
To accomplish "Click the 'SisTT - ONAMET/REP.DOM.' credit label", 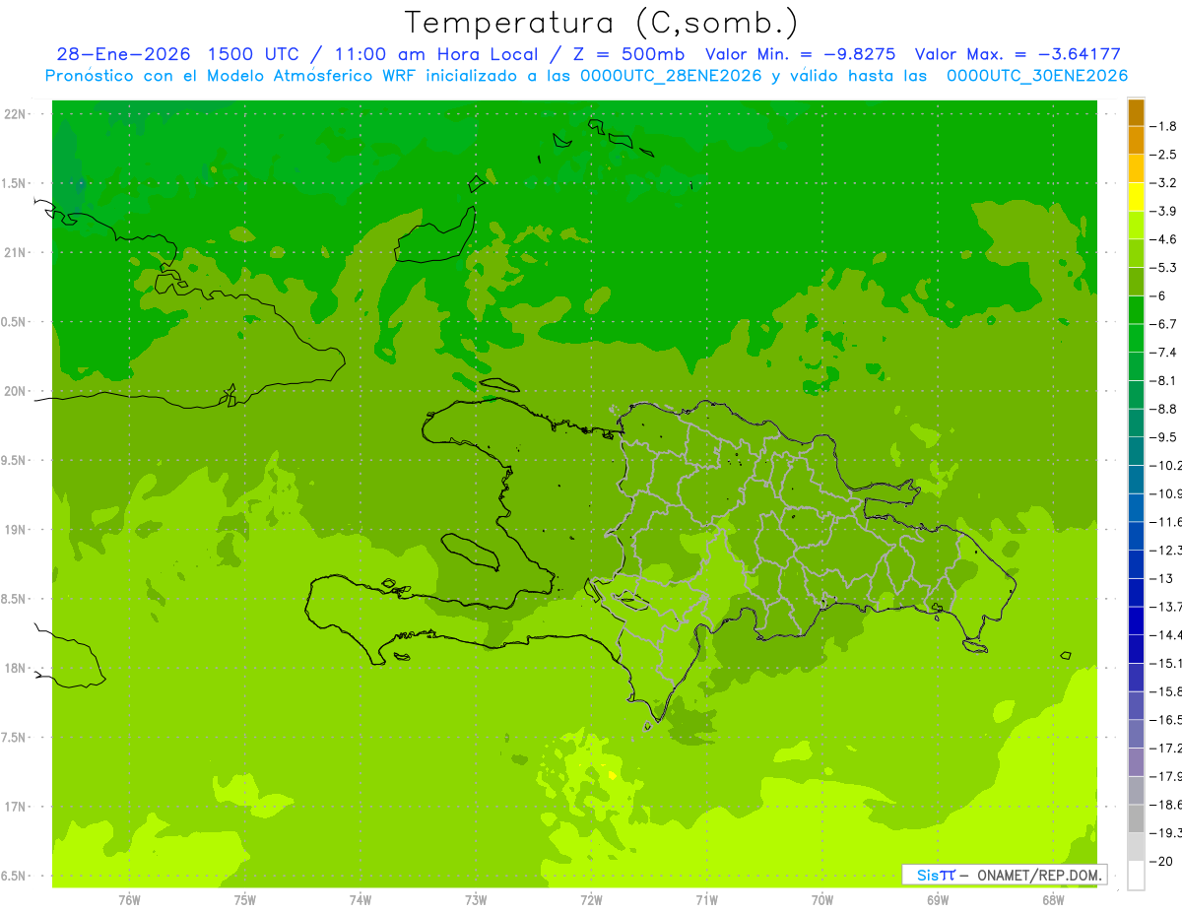I will 1004,875.
